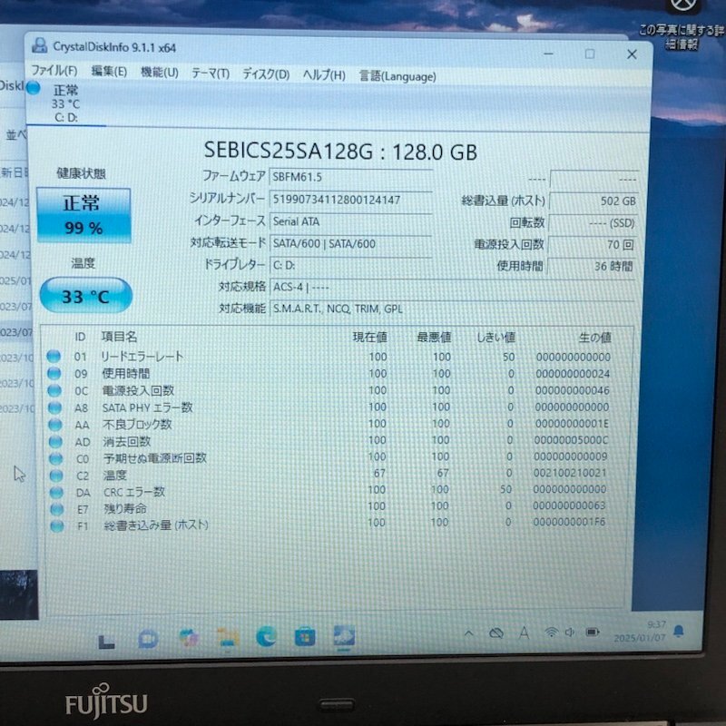Image resolution: width=726 pixels, height=726 pixels.
Task: Click the ACS-4 standard field
Action: (452, 287)
